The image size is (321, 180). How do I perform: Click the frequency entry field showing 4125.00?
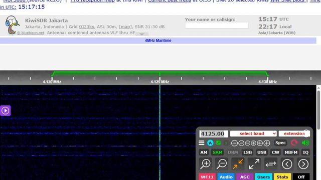click(214, 133)
